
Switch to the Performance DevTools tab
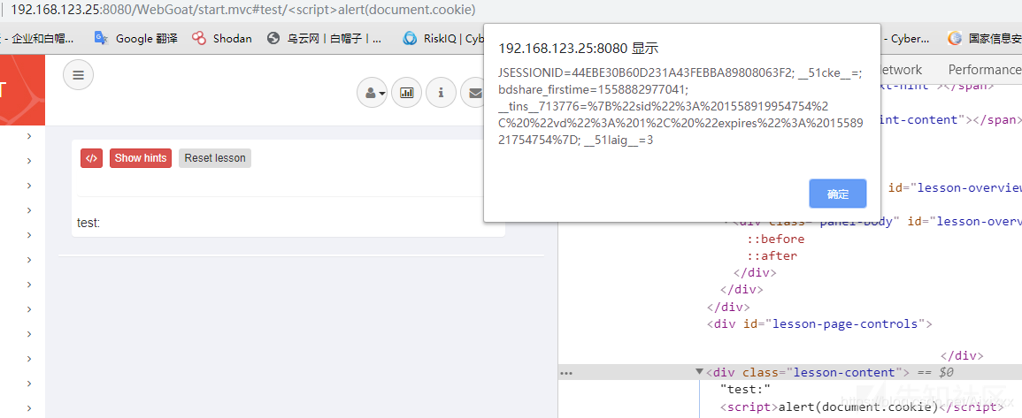[x=985, y=70]
